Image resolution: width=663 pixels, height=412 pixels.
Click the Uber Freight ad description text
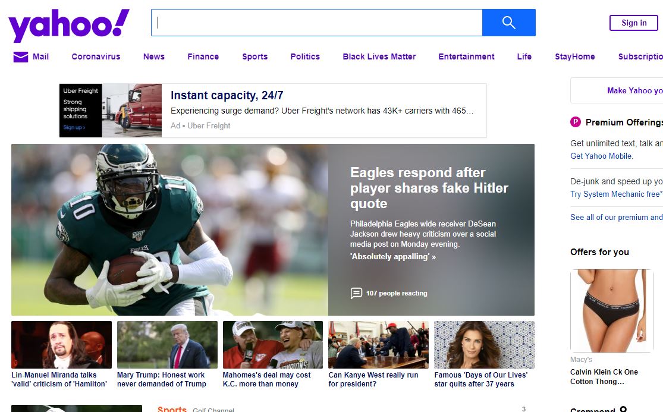[322, 111]
